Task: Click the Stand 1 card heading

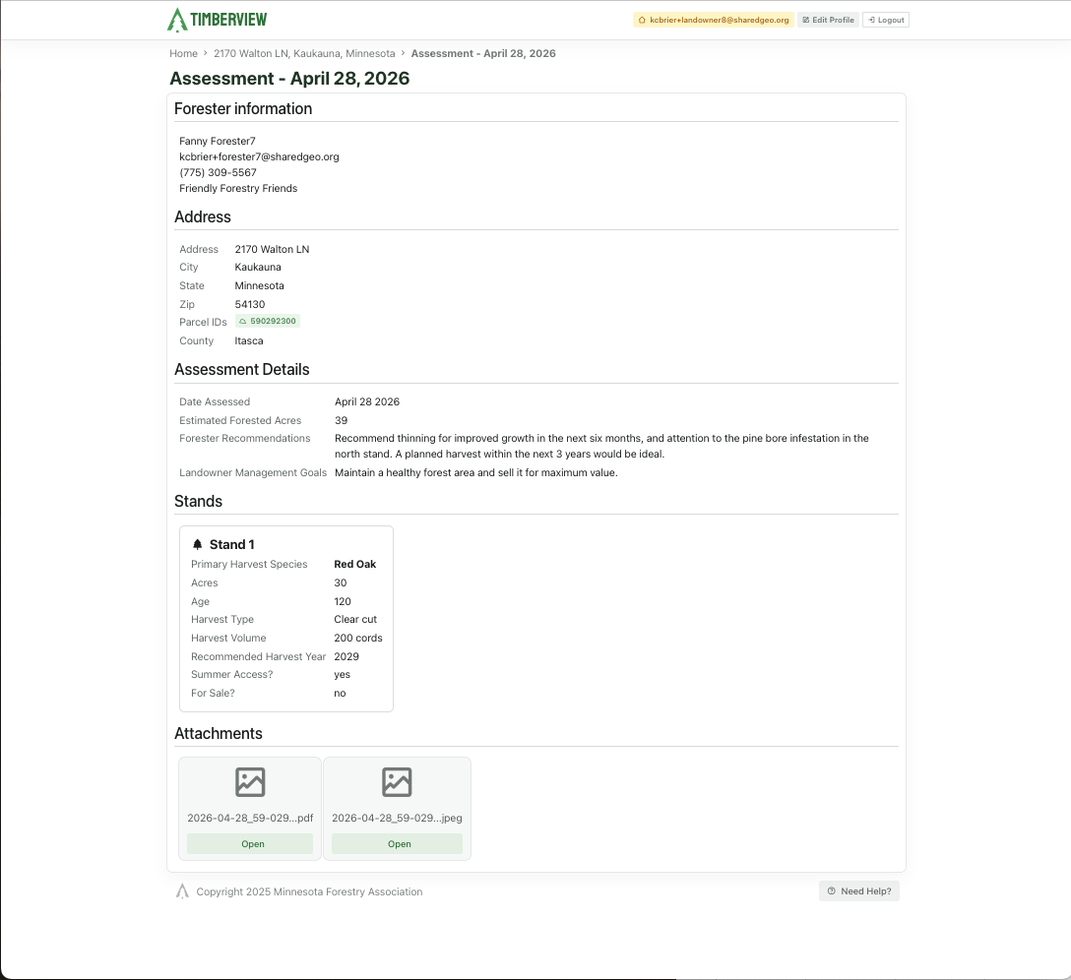Action: click(x=231, y=544)
